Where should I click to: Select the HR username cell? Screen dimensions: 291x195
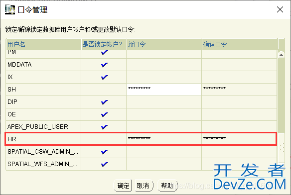(43, 139)
